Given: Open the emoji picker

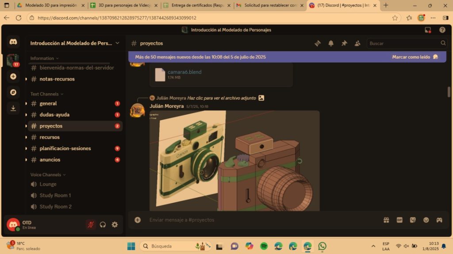Looking at the screenshot, I should point(426,220).
